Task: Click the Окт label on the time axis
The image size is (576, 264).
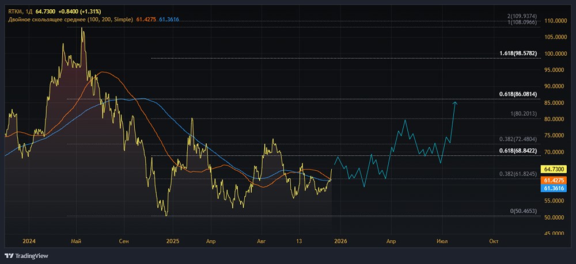Action: click(x=494, y=240)
